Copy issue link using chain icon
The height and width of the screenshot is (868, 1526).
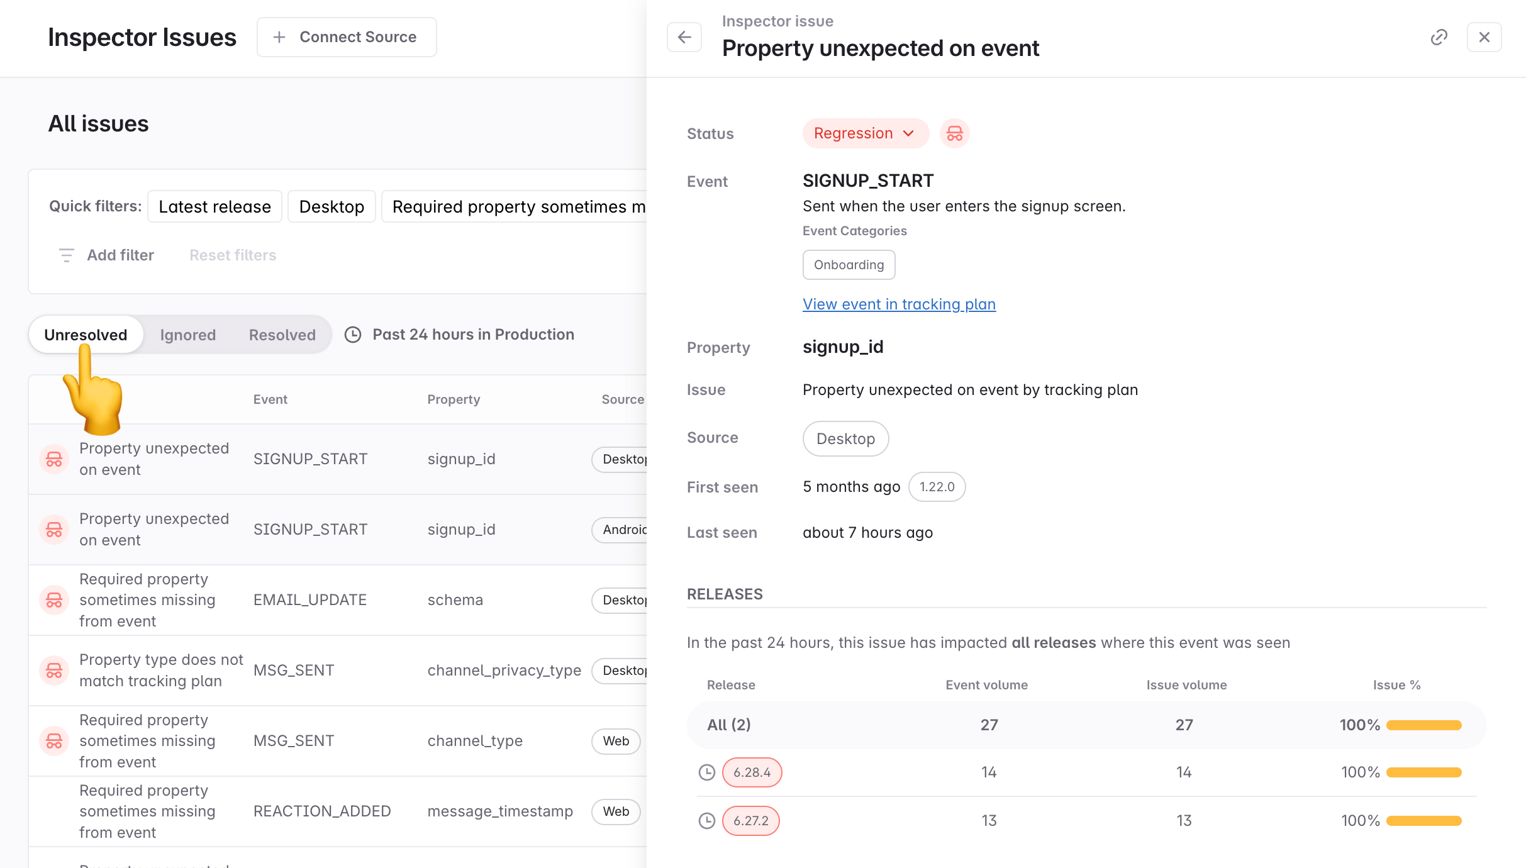click(x=1439, y=38)
